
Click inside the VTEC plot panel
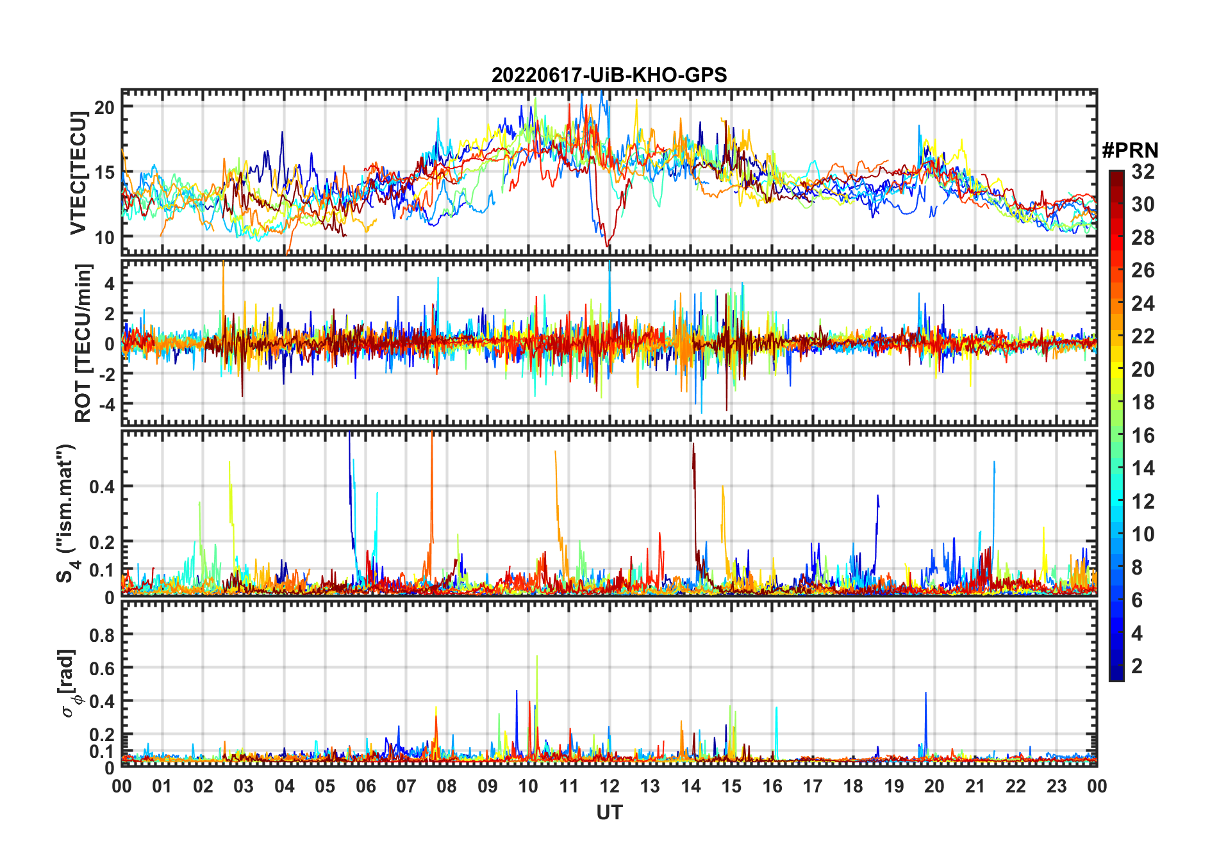coord(609,172)
